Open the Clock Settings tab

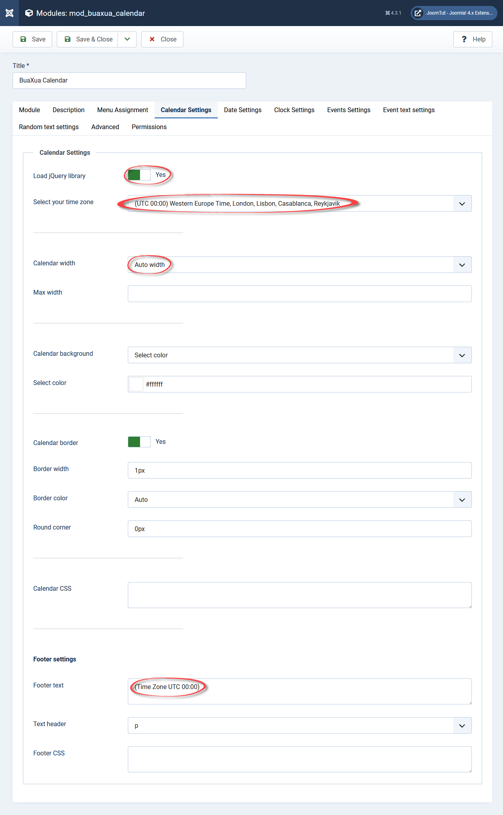click(x=294, y=110)
